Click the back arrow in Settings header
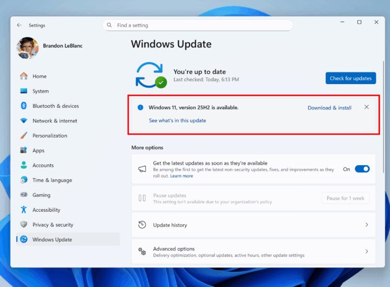This screenshot has height=287, width=390. pos(19,25)
